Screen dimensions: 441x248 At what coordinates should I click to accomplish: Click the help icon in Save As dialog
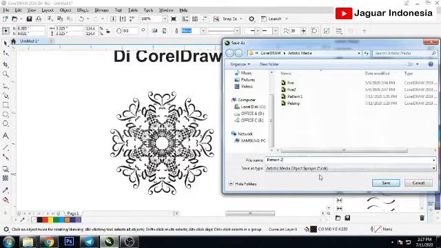click(431, 64)
